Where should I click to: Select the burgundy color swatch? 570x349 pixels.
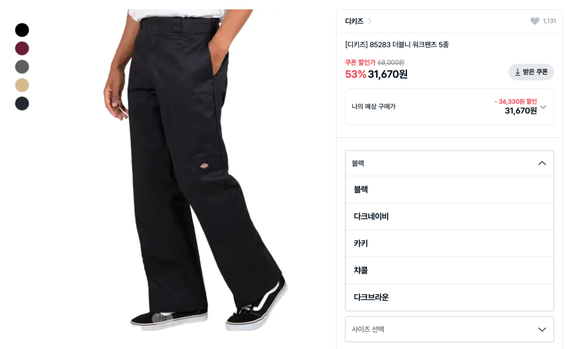click(x=22, y=48)
